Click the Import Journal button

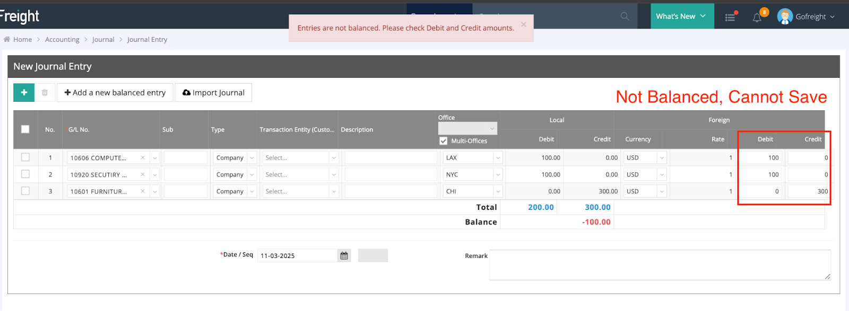point(213,93)
